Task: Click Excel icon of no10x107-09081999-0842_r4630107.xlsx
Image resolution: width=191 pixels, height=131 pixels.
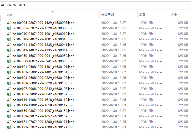Action: pos(9,94)
